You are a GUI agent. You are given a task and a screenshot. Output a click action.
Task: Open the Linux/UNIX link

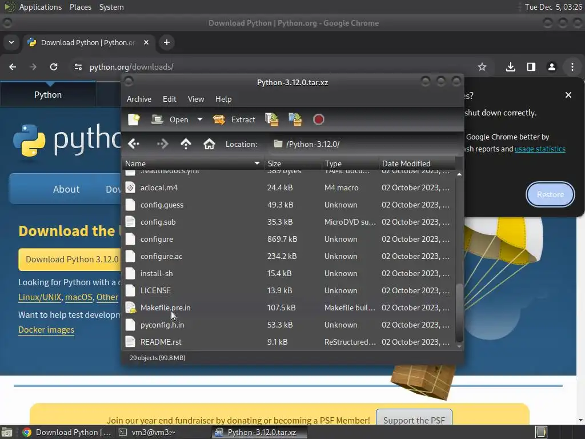click(x=39, y=297)
